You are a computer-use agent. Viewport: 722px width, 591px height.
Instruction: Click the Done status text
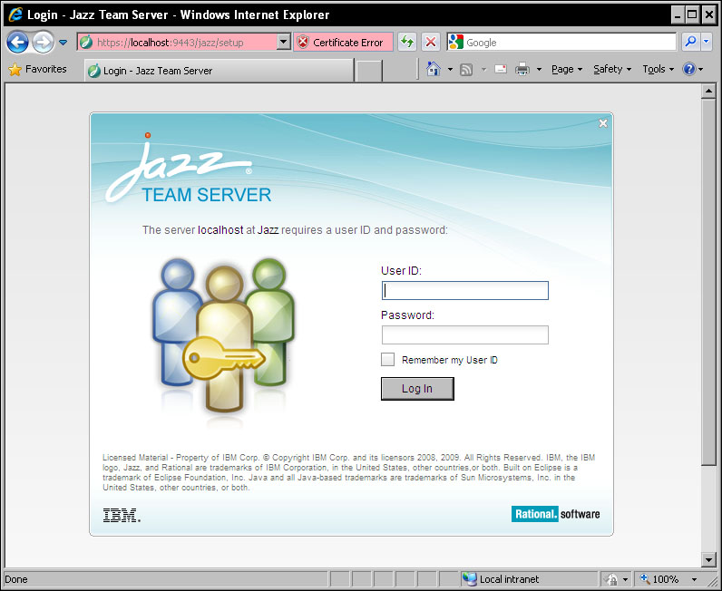pos(16,579)
